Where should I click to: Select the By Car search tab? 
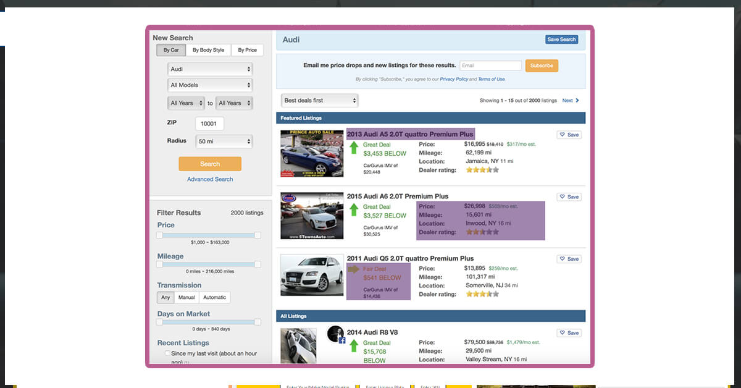pyautogui.click(x=171, y=50)
